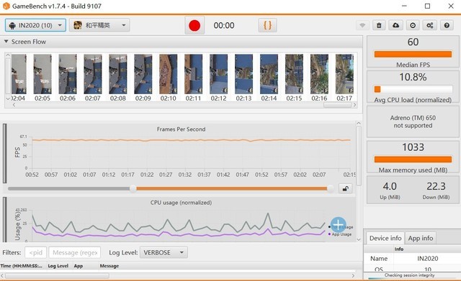
Task: Click the Message regex filter field
Action: pos(75,252)
